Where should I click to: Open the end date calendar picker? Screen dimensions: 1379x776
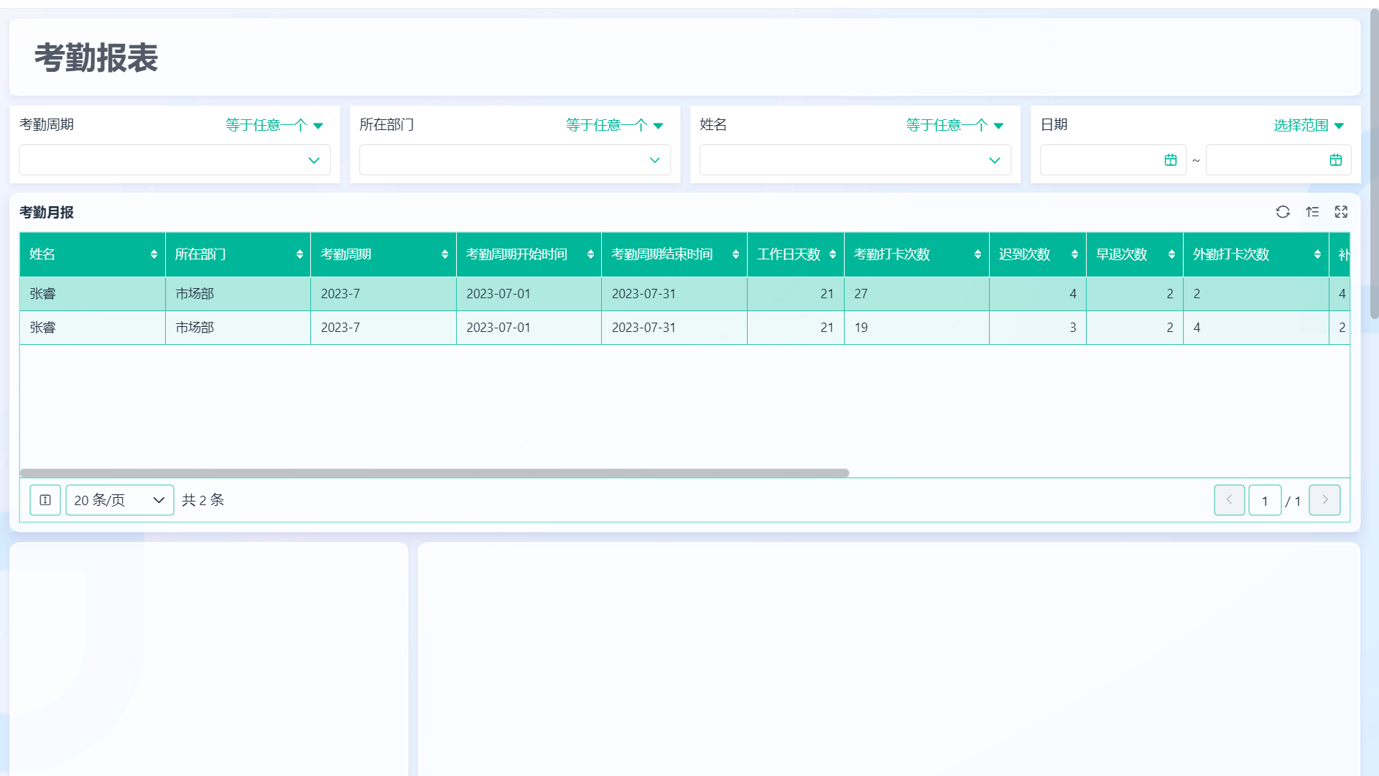pyautogui.click(x=1336, y=160)
